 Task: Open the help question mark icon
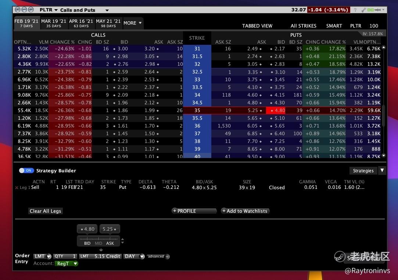click(x=355, y=10)
